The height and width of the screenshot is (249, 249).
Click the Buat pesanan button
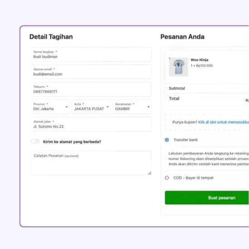tap(207, 198)
